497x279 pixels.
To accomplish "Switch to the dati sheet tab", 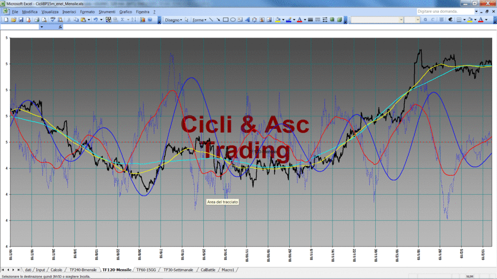I will tap(28, 270).
